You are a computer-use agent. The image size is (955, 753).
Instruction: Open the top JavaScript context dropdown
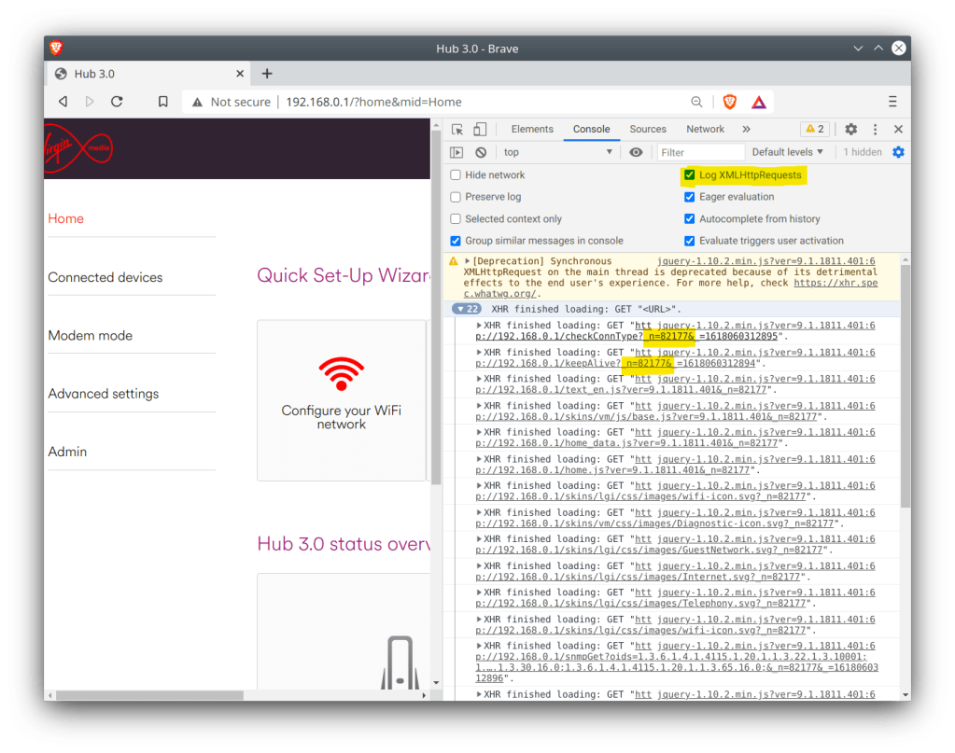[x=557, y=152]
